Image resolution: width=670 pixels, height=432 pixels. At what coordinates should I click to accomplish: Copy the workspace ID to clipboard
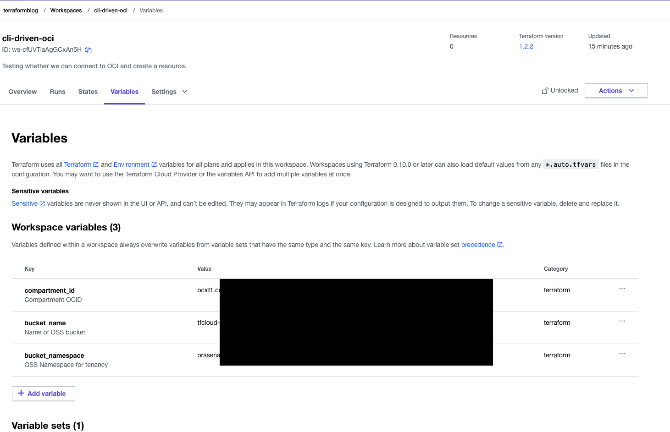(x=88, y=49)
